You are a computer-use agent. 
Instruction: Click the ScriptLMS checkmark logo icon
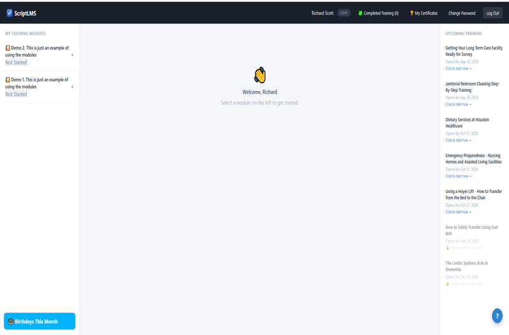point(10,13)
